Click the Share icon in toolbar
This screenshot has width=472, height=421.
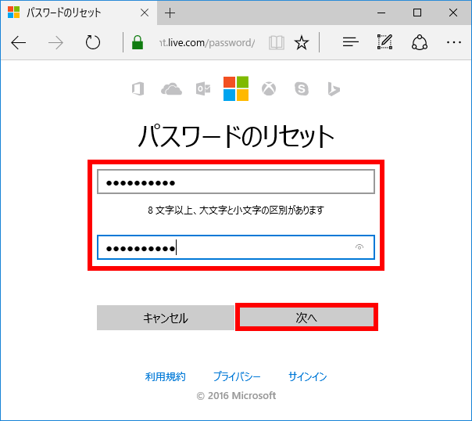click(x=420, y=42)
